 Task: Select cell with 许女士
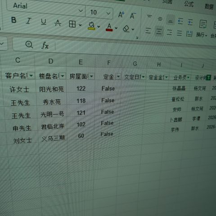(x=19, y=90)
